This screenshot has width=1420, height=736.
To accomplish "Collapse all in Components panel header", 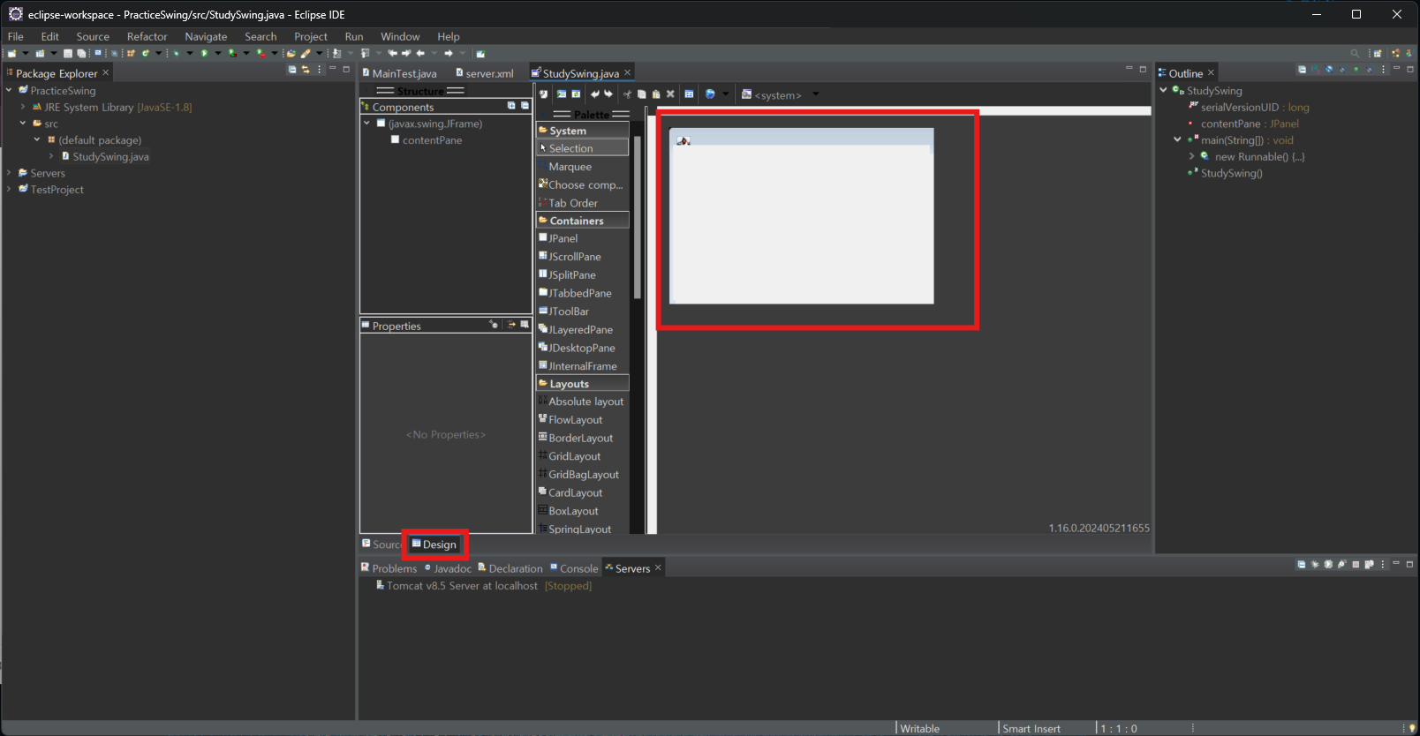I will 525,106.
